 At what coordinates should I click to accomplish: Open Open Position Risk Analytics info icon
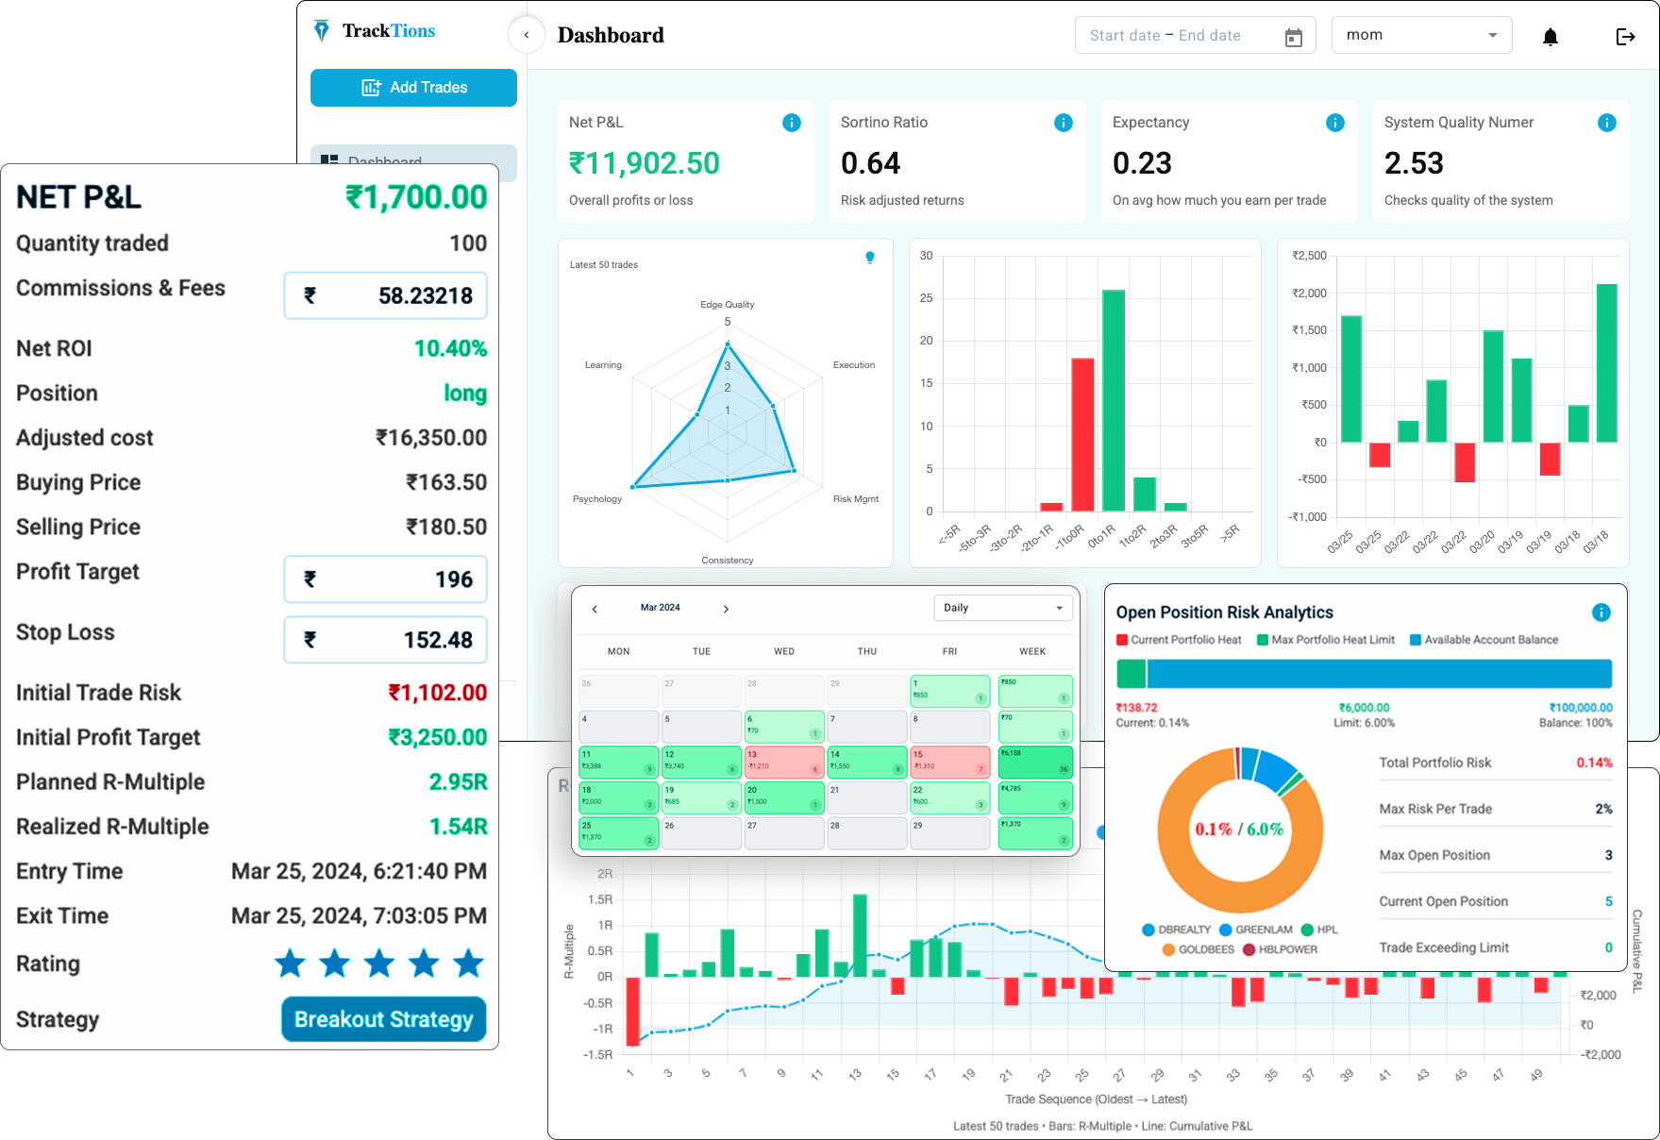[1601, 612]
